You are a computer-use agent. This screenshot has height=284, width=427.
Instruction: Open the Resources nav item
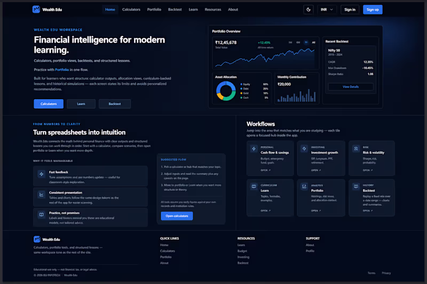click(213, 10)
